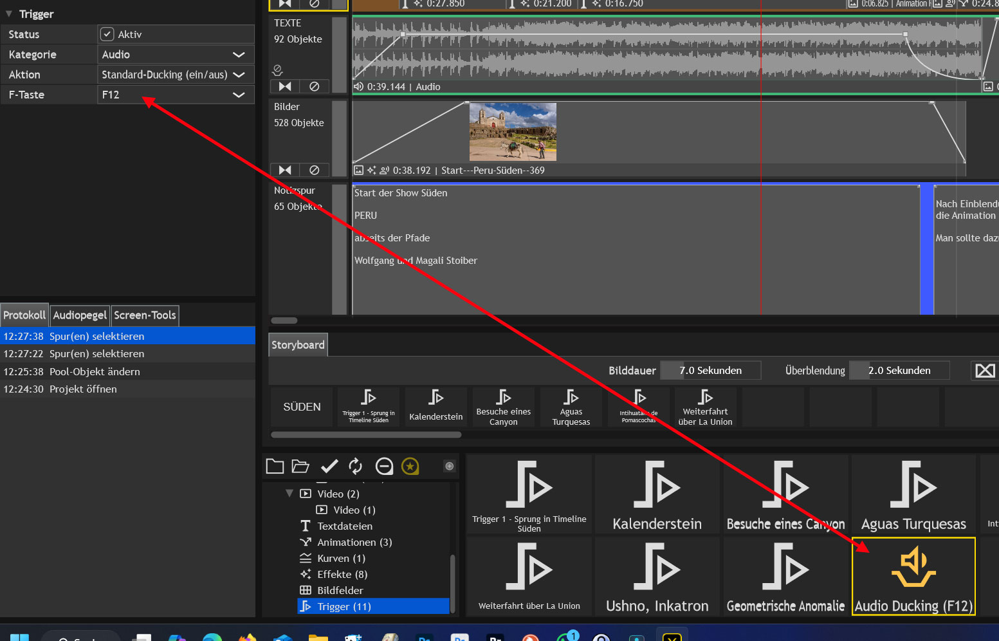Image resolution: width=999 pixels, height=641 pixels.
Task: Click the gold star favorites icon
Action: [x=410, y=466]
